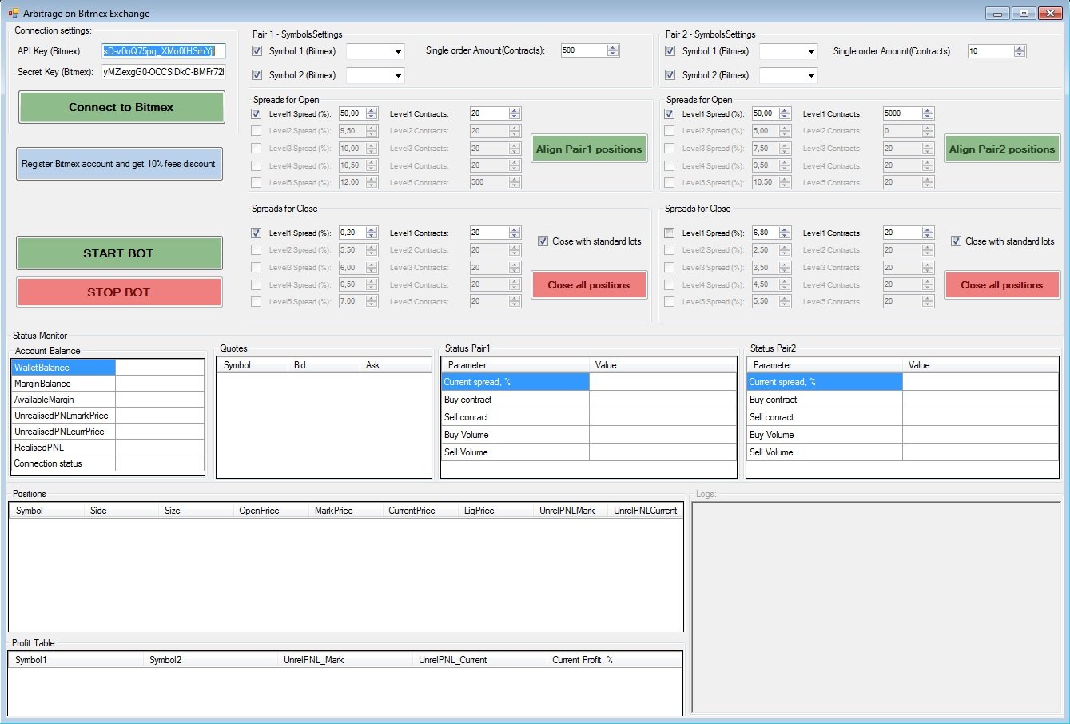Click Pair 2 Open Level1 Spread 50,00 stepper
This screenshot has width=1070, height=724.
785,113
